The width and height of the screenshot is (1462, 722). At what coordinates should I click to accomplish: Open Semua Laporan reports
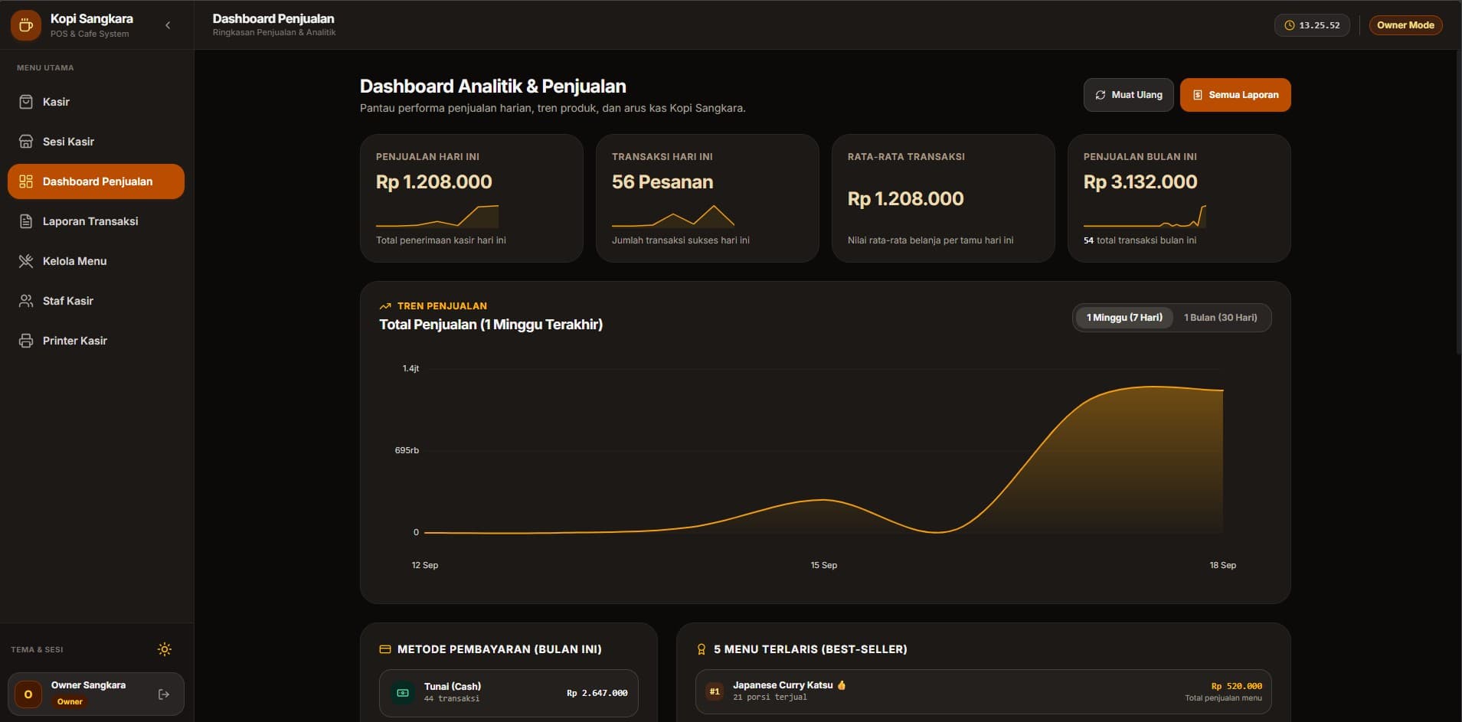point(1235,95)
